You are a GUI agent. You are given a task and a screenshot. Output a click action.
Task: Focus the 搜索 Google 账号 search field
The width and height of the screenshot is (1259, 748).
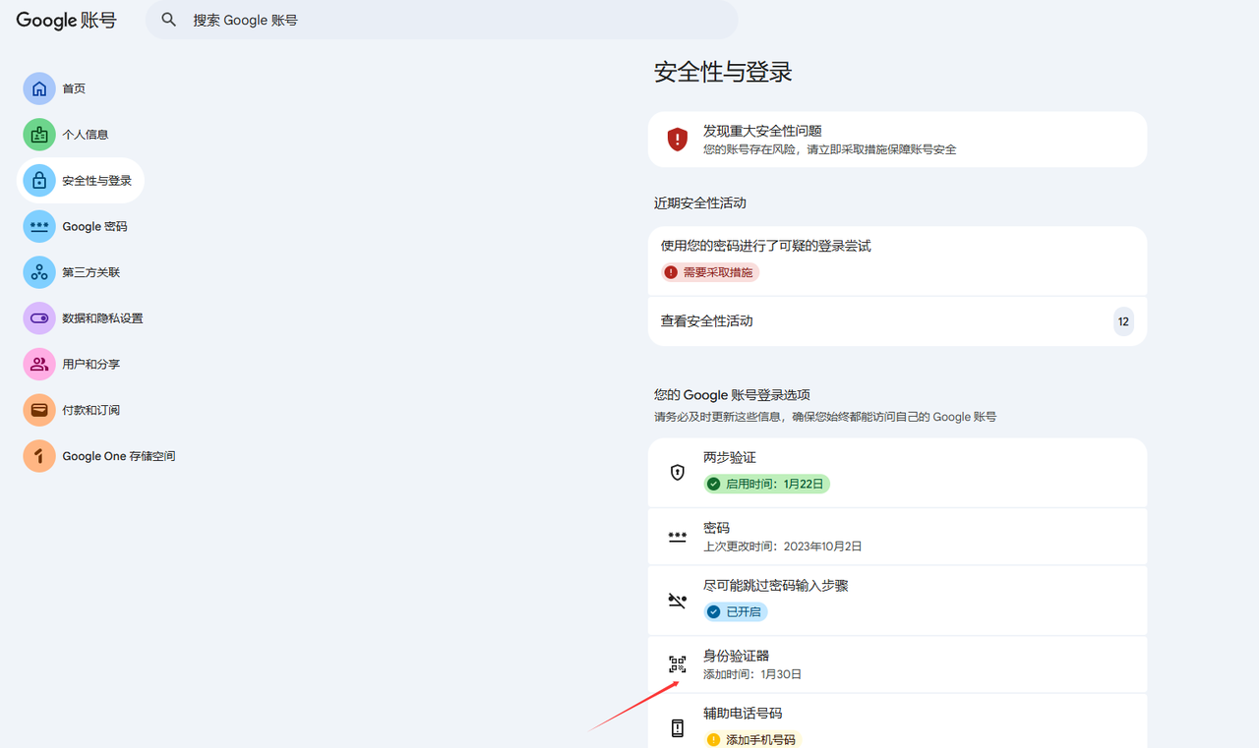click(442, 20)
